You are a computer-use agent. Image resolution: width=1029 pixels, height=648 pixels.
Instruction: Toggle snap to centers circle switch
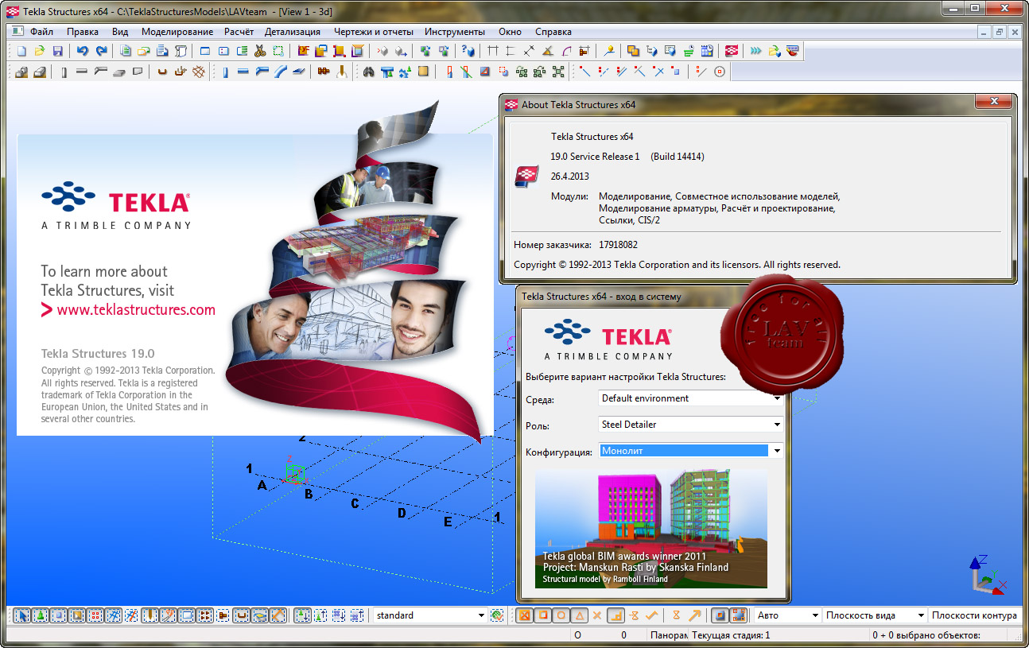561,615
